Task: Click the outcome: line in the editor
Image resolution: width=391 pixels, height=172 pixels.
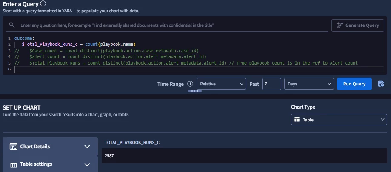Action: (24, 38)
